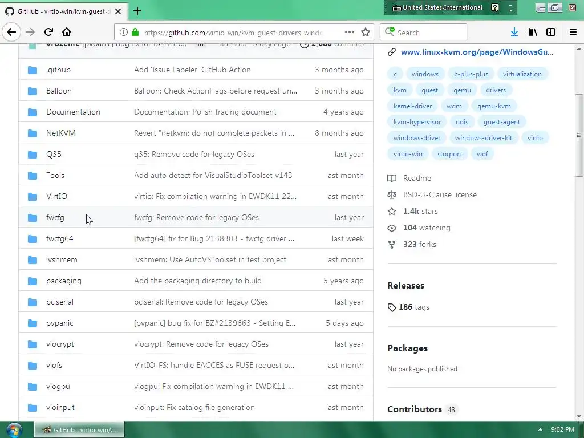Screen dimensions: 584x438
Task: Click the page vertical scrollbar thumb
Action: [579, 135]
